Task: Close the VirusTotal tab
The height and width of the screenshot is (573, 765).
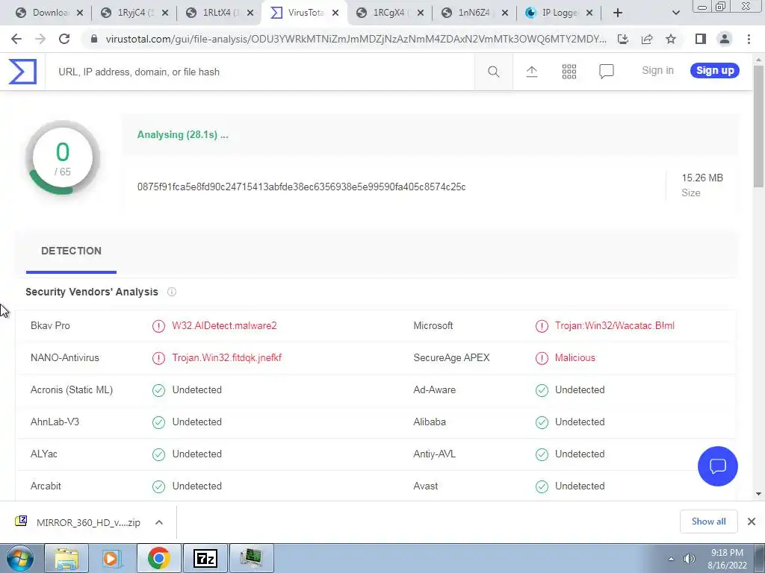Action: 335,13
